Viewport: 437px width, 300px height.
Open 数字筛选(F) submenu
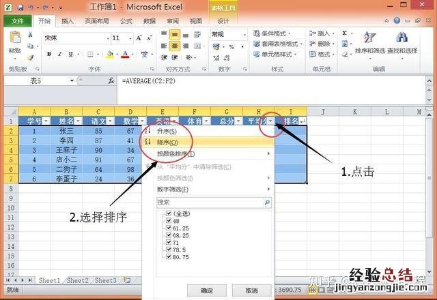click(209, 190)
